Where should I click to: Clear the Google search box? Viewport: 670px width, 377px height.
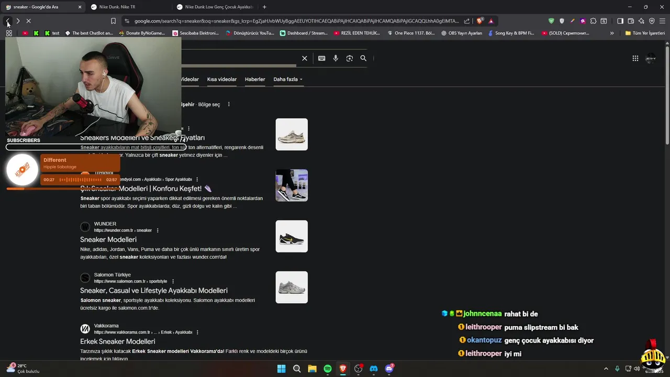[x=305, y=58]
